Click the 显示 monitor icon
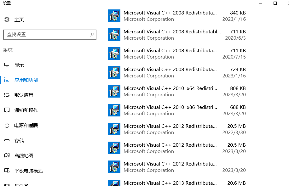Screen dimensions: 289x186 7,65
